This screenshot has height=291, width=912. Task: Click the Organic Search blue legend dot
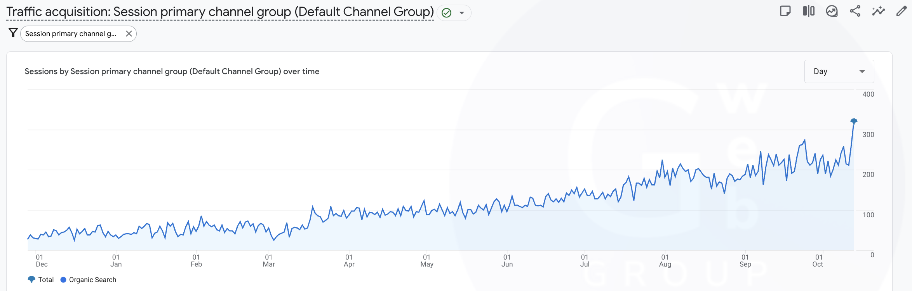63,280
